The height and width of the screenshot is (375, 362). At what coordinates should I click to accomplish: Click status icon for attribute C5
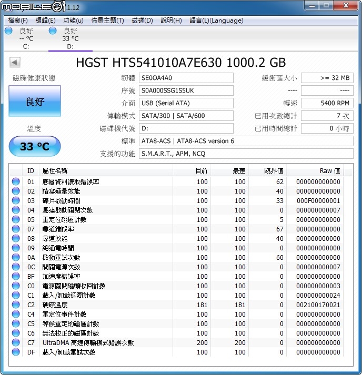(16, 323)
